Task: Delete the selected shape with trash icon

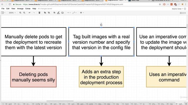Action: point(39,13)
